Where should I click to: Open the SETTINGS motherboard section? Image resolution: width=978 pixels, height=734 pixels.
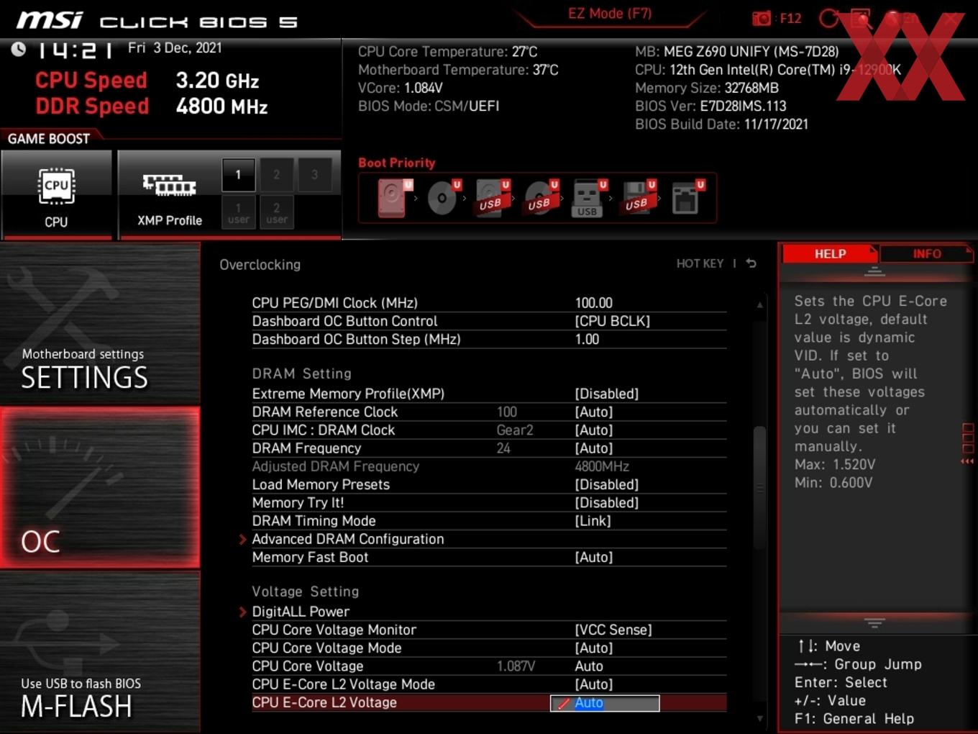100,324
